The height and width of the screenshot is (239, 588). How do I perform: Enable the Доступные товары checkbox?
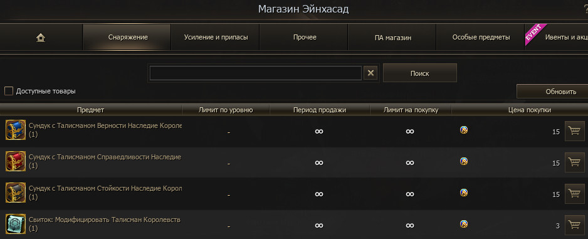9,91
